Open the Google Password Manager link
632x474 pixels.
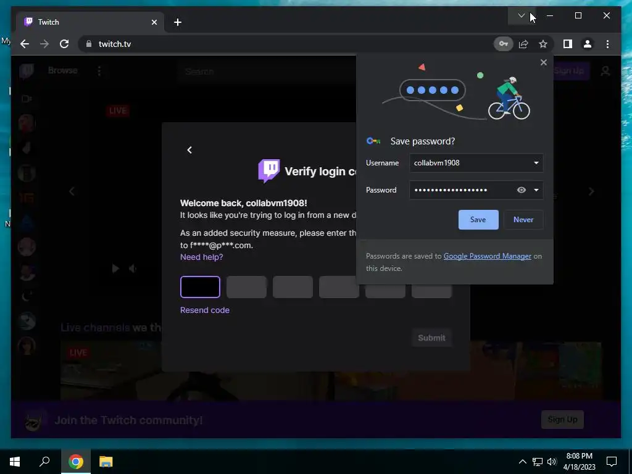(488, 256)
